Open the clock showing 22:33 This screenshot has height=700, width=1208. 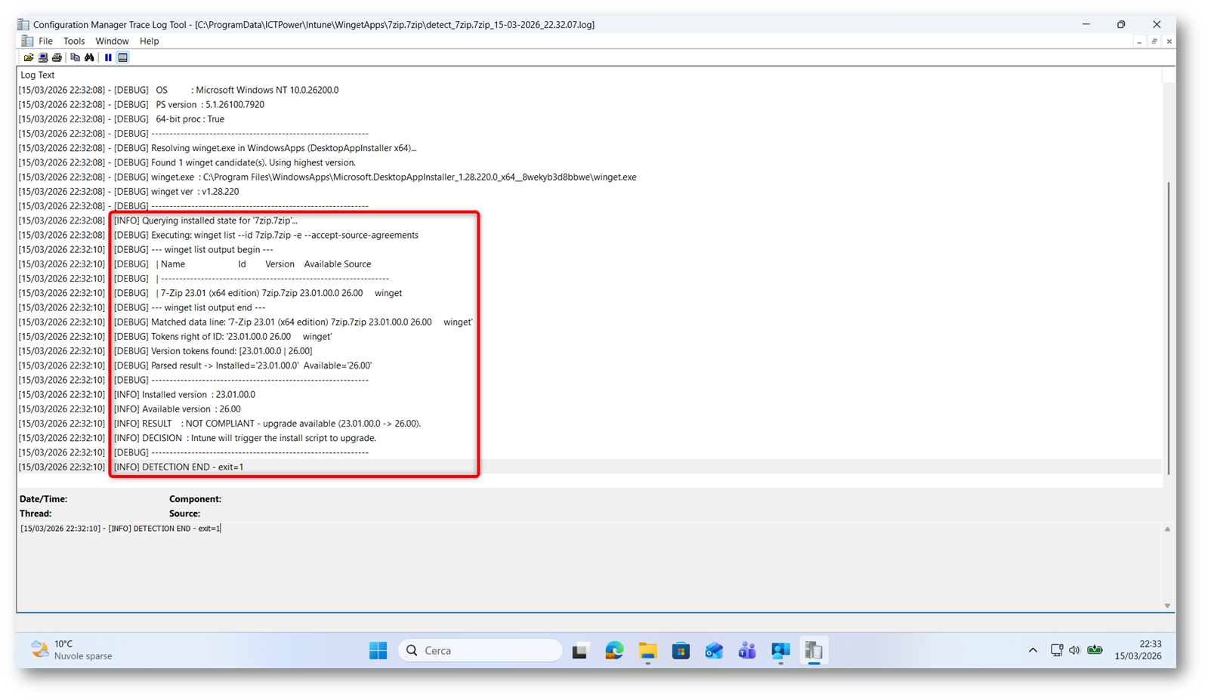point(1138,650)
